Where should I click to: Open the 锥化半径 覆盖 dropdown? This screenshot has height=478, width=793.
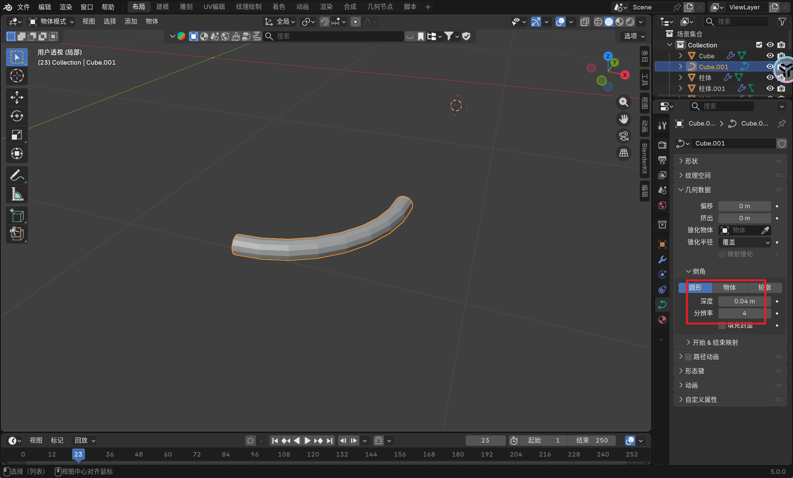coord(744,242)
